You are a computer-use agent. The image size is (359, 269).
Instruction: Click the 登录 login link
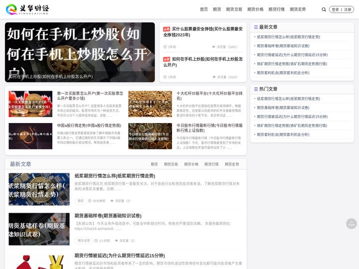tap(335, 9)
